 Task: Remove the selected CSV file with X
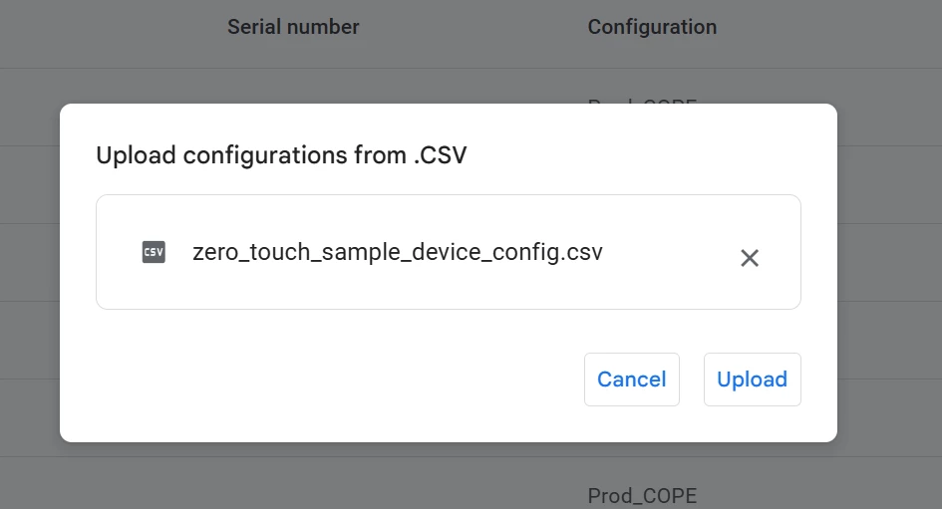(750, 258)
